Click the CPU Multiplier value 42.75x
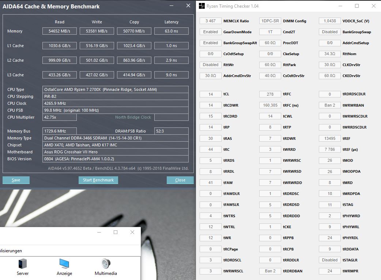The image size is (381, 280). pos(60,117)
